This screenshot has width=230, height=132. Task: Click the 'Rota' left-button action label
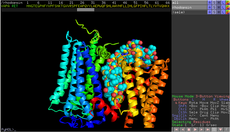pos(193,103)
